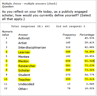This screenshot has width=97, height=96.
Task: Click the 74.85% percentage value
Action: 89,52
